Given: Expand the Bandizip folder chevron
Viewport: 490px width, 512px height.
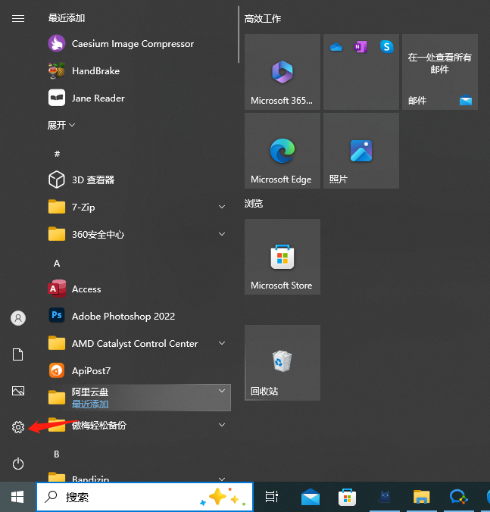Looking at the screenshot, I should point(222,479).
